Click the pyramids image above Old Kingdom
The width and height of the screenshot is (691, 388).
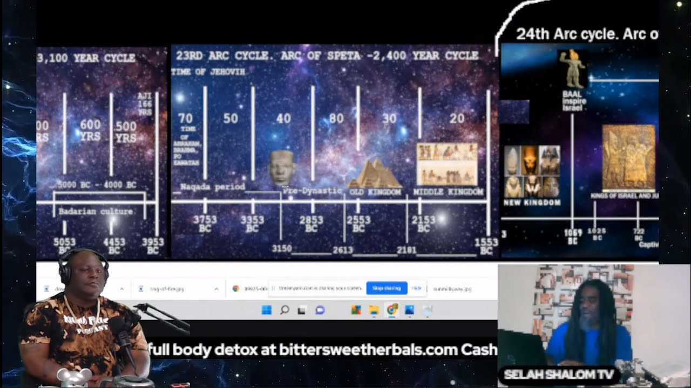click(x=375, y=172)
